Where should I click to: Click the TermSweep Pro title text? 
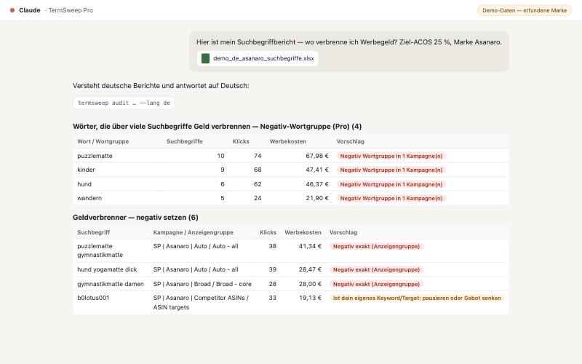(x=71, y=10)
